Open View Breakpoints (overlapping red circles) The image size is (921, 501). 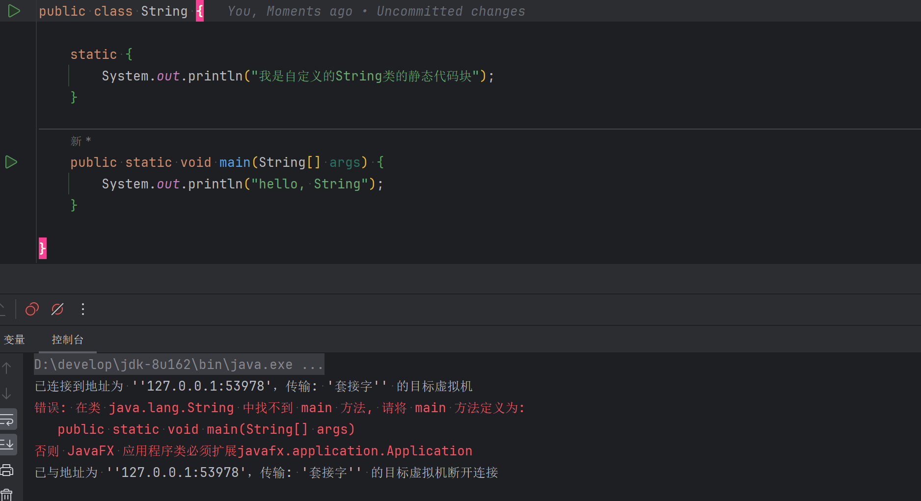32,309
